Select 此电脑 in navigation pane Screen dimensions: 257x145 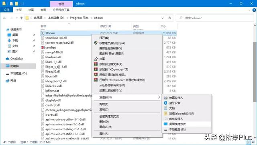[14, 66]
